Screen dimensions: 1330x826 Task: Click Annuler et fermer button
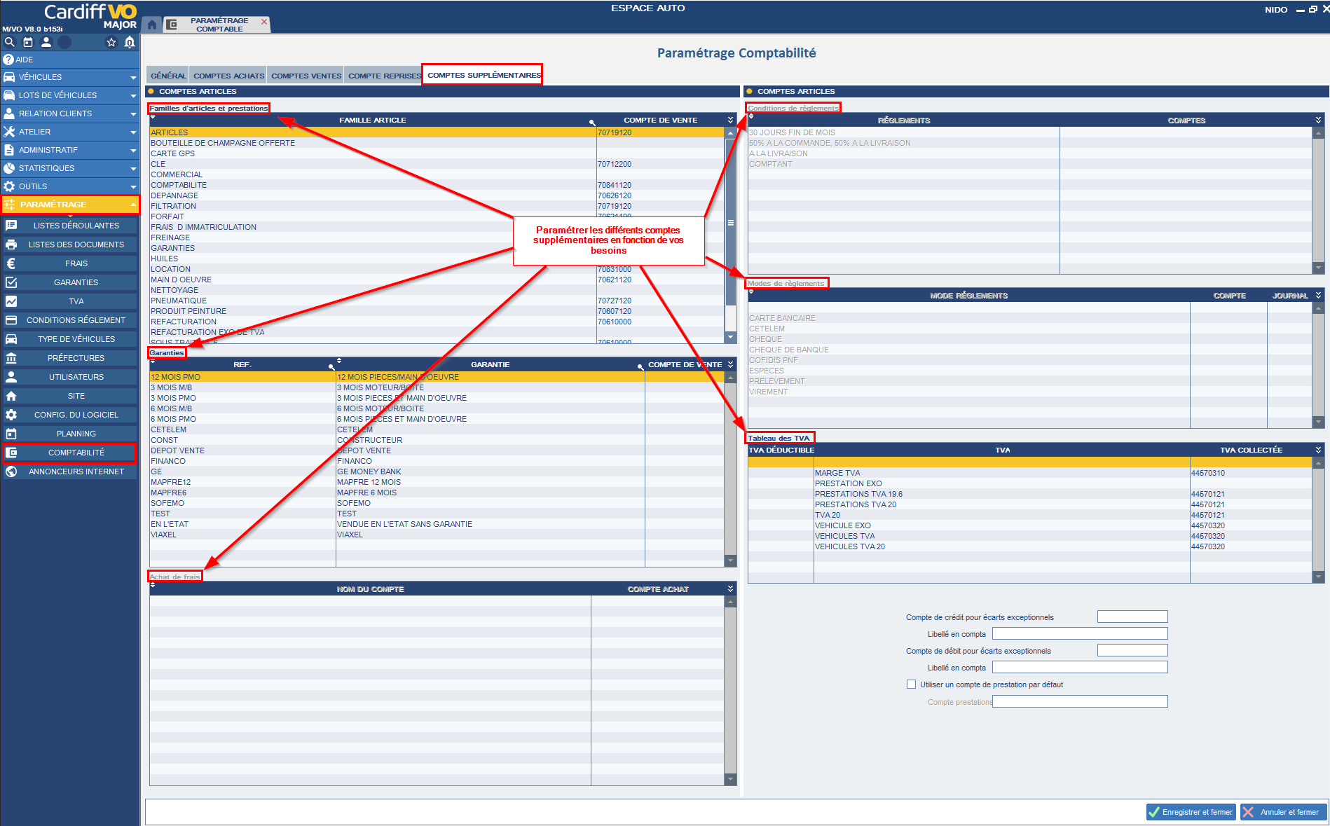point(1283,812)
